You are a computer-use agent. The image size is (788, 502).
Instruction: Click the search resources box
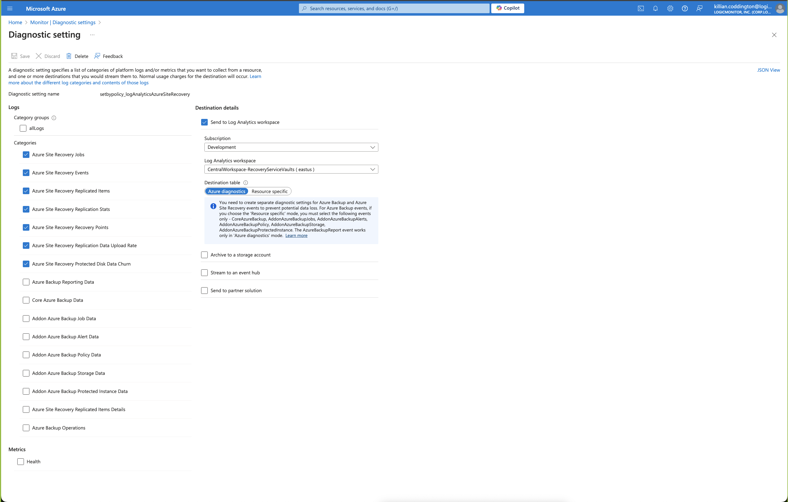[x=394, y=8]
